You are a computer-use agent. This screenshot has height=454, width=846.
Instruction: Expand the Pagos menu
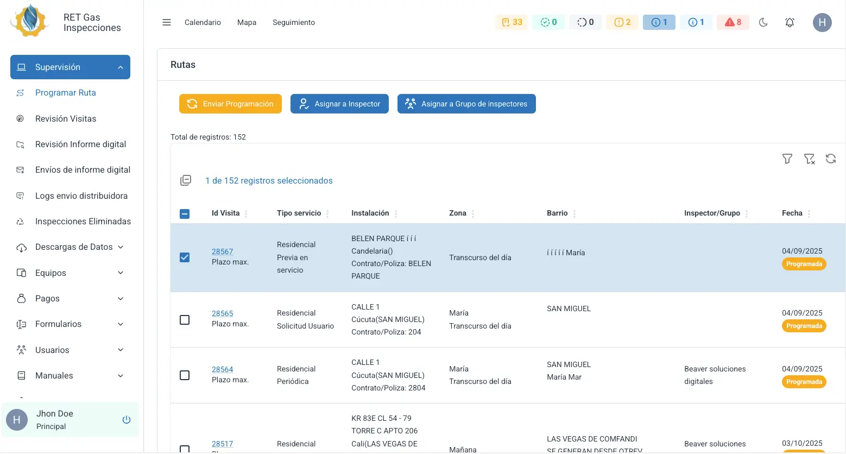click(x=70, y=298)
